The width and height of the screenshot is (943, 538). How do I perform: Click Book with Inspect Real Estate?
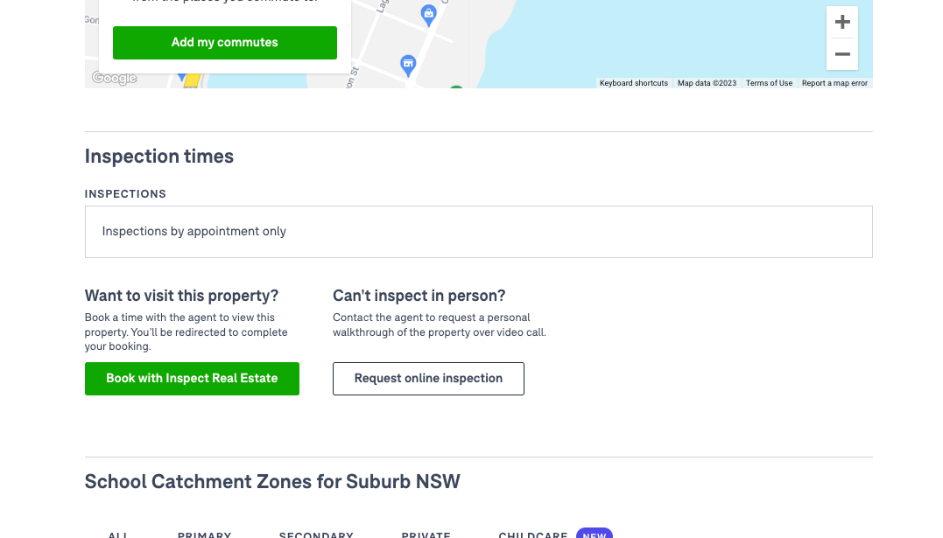coord(192,378)
